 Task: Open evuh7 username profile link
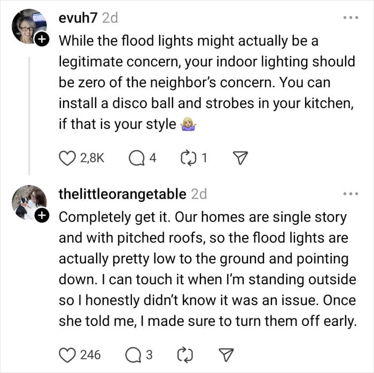pyautogui.click(x=78, y=18)
